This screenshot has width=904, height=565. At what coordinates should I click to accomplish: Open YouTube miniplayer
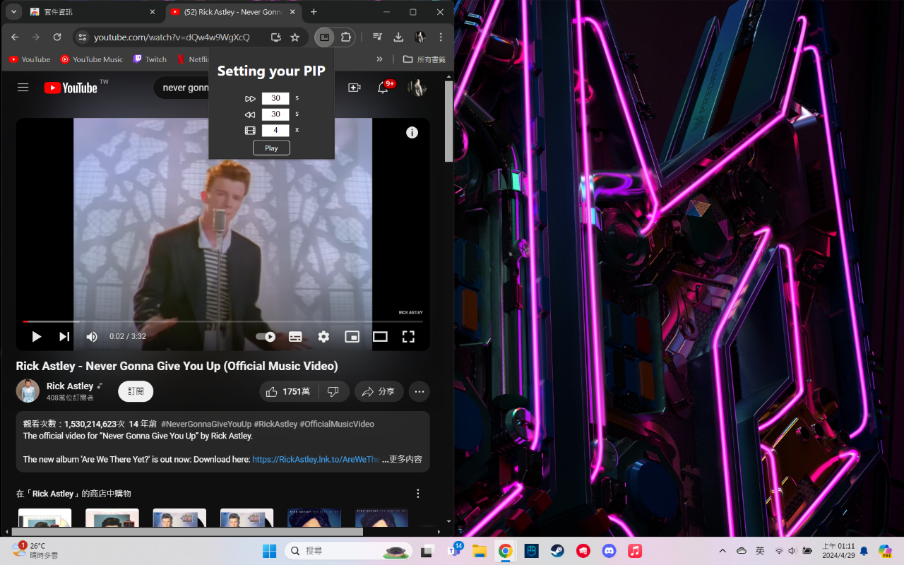click(x=352, y=337)
